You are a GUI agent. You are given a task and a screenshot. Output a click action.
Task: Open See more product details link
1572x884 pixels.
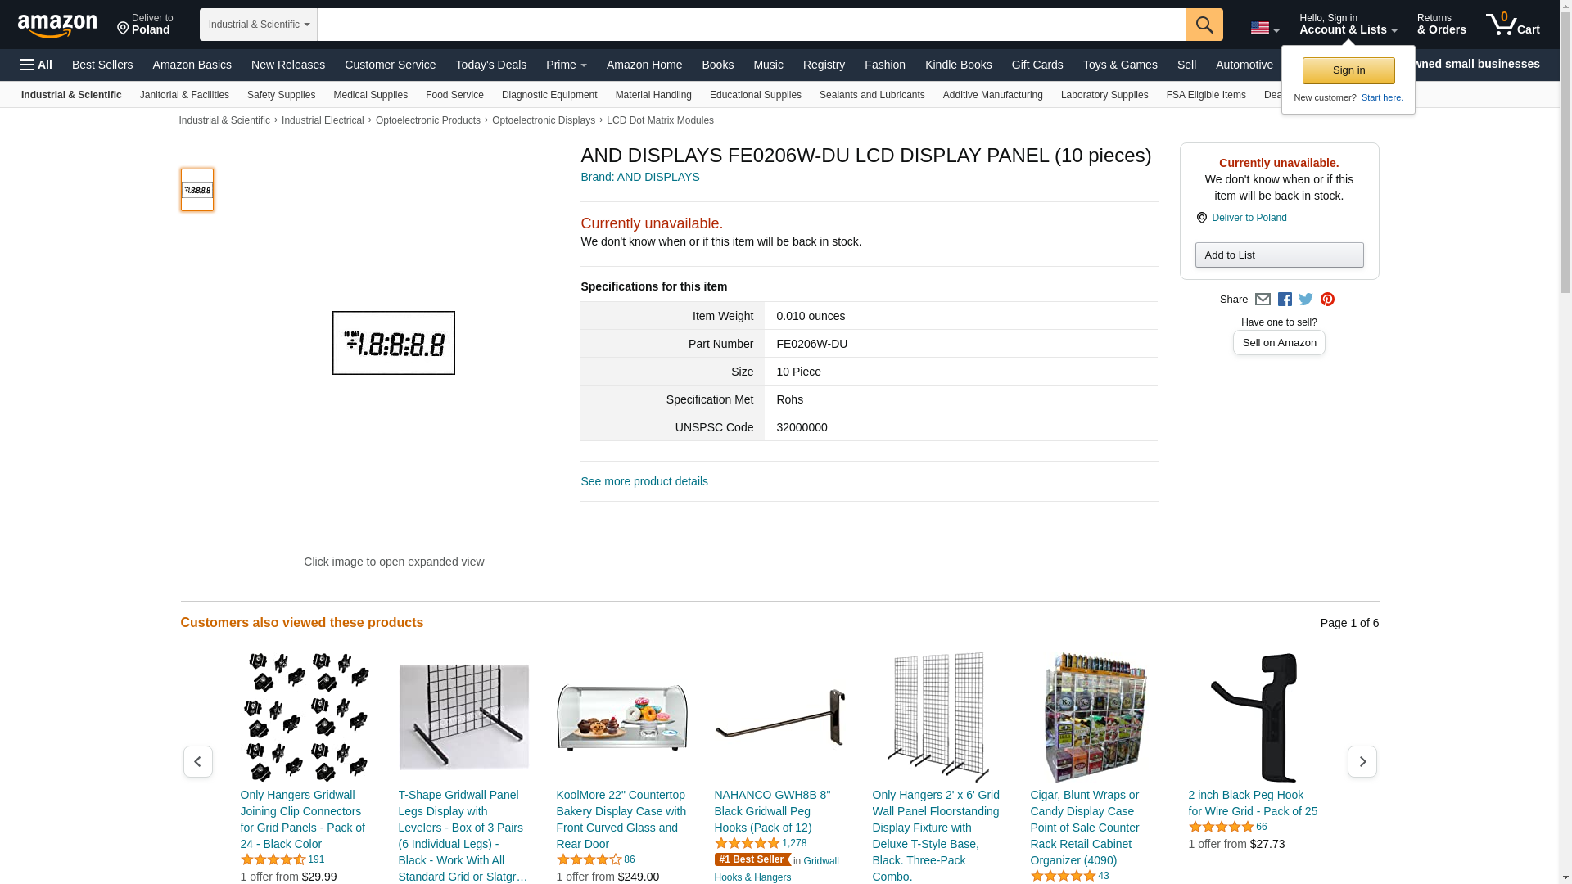click(644, 481)
